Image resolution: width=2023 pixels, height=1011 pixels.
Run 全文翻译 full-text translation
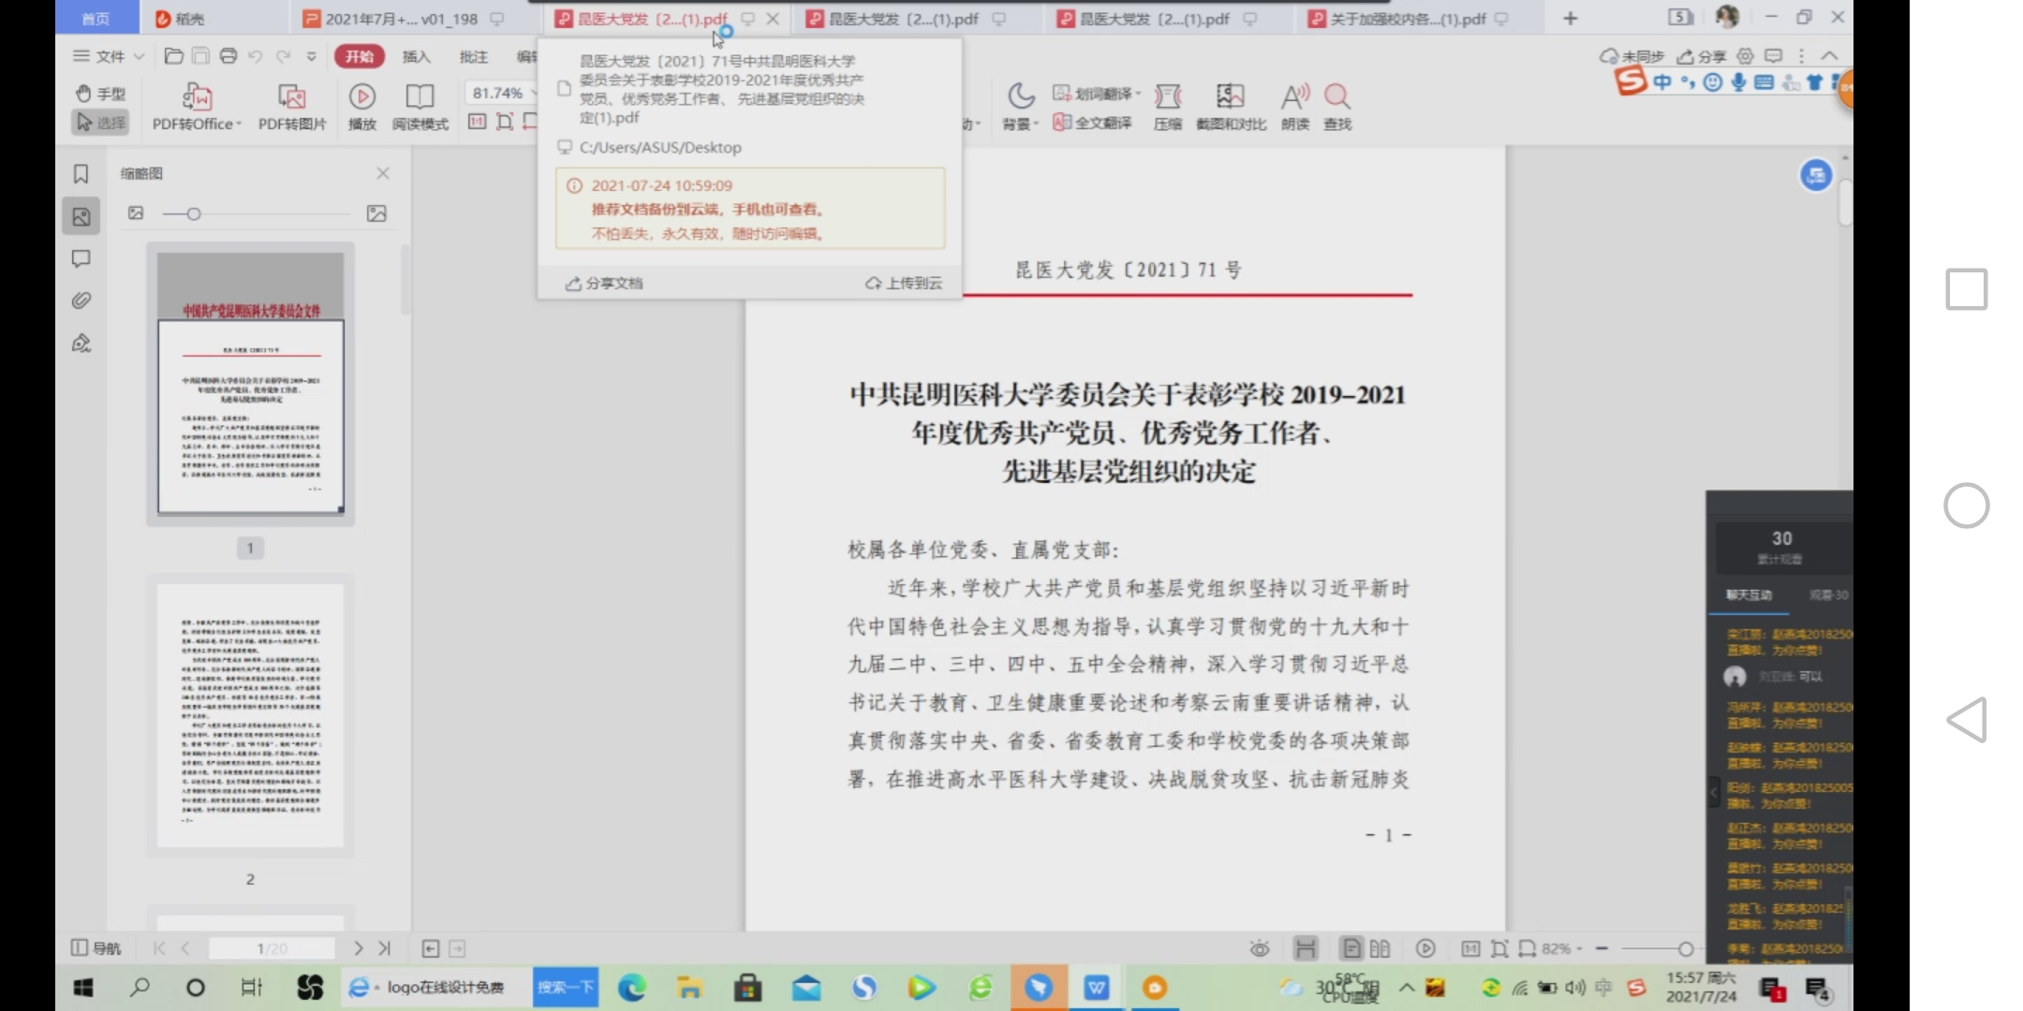[1094, 123]
